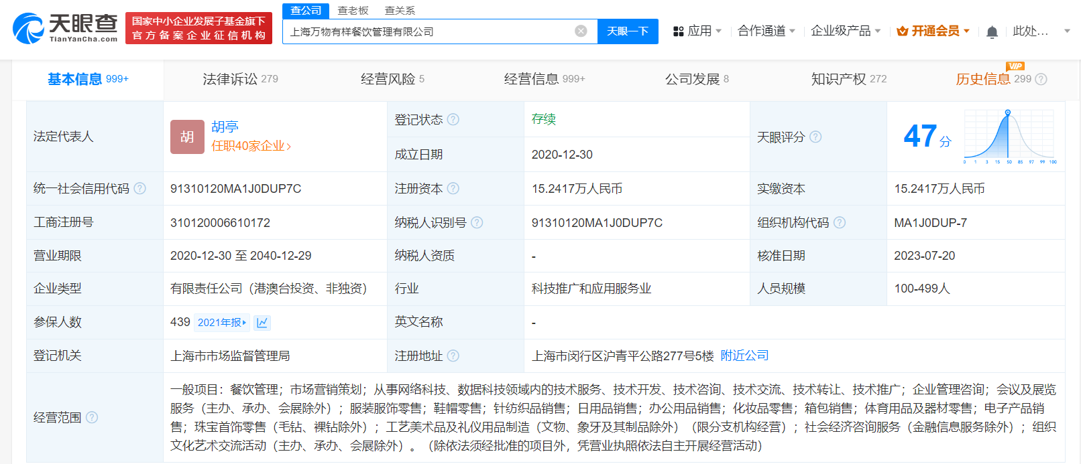Open the 企业级产品 dropdown
Screen dimensions: 1081x464
[x=845, y=31]
